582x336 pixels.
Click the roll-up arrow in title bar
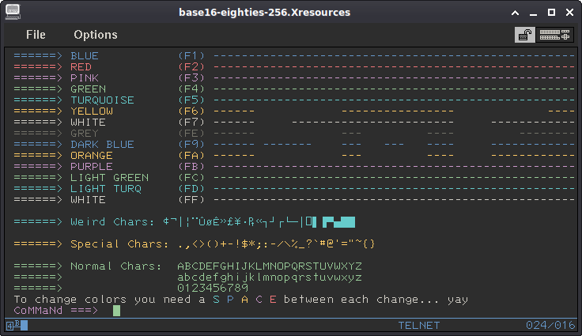(x=516, y=13)
